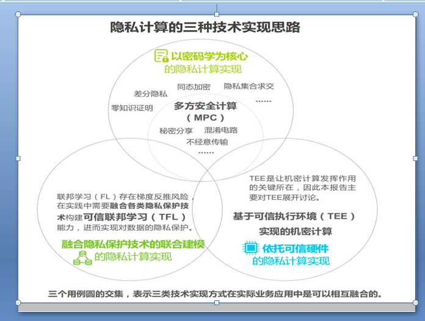Click the title 隐私计算的三种技术实现思路
Viewport: 425px width, 321px height.
point(205,28)
